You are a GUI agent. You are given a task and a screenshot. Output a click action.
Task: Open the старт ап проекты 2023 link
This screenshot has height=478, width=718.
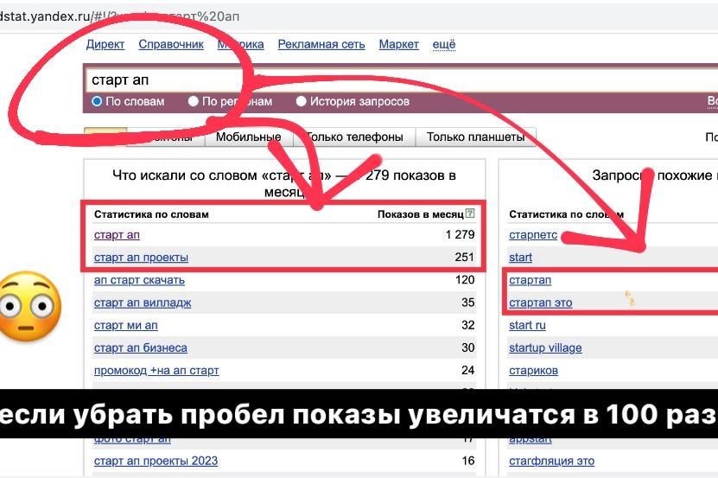click(156, 461)
